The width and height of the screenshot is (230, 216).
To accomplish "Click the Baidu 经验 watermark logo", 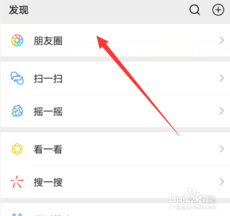I will point(192,199).
